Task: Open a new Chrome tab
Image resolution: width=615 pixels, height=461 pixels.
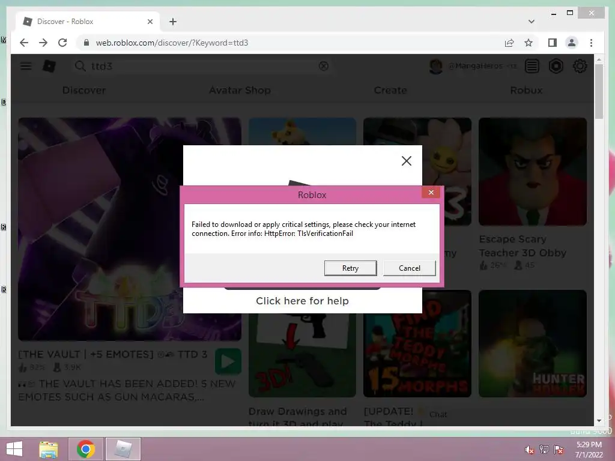Action: coord(173,22)
